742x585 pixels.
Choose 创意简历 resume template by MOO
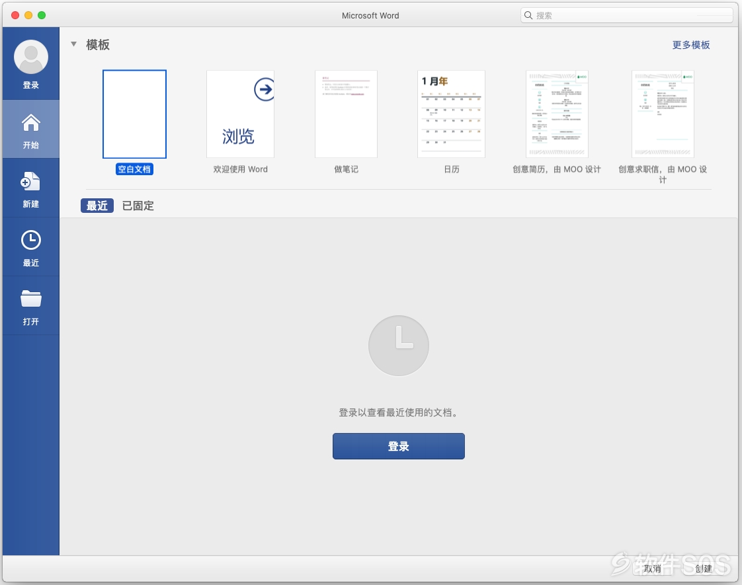tap(557, 114)
